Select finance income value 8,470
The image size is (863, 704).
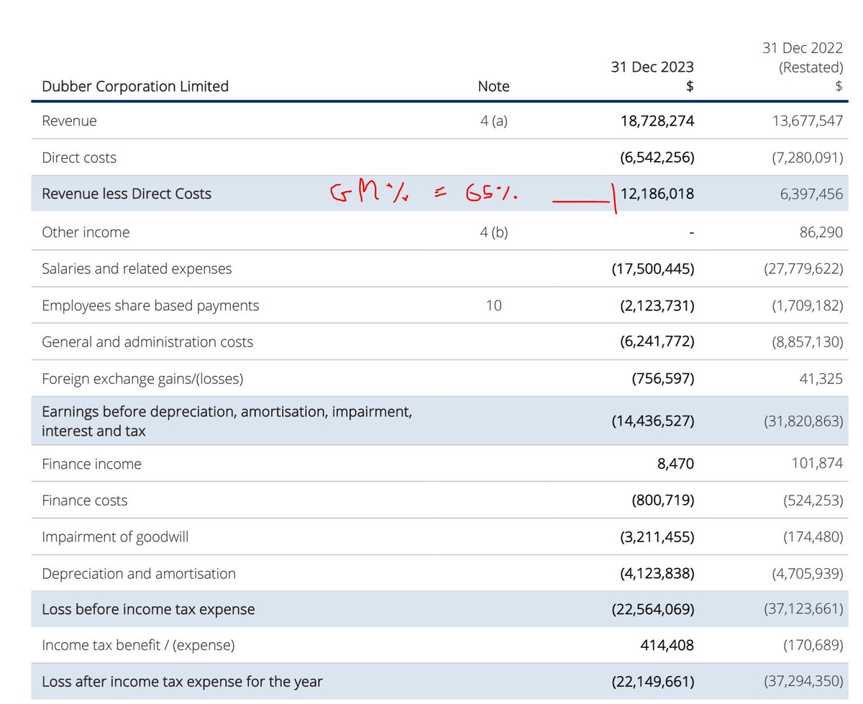(x=675, y=464)
